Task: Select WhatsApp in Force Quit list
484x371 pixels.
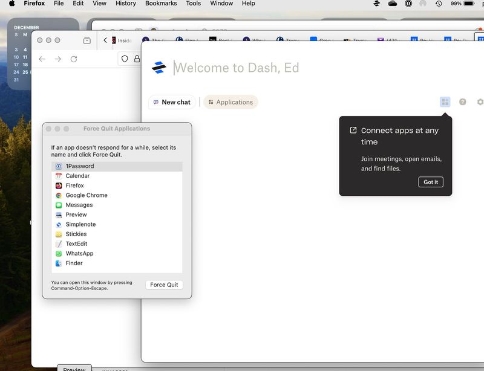Action: click(x=79, y=253)
